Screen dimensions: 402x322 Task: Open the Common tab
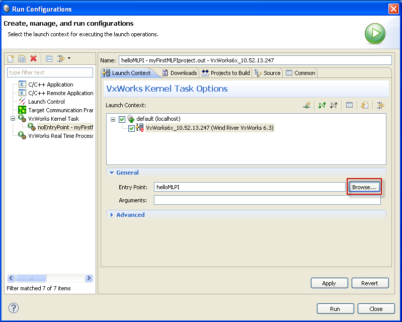coord(300,73)
